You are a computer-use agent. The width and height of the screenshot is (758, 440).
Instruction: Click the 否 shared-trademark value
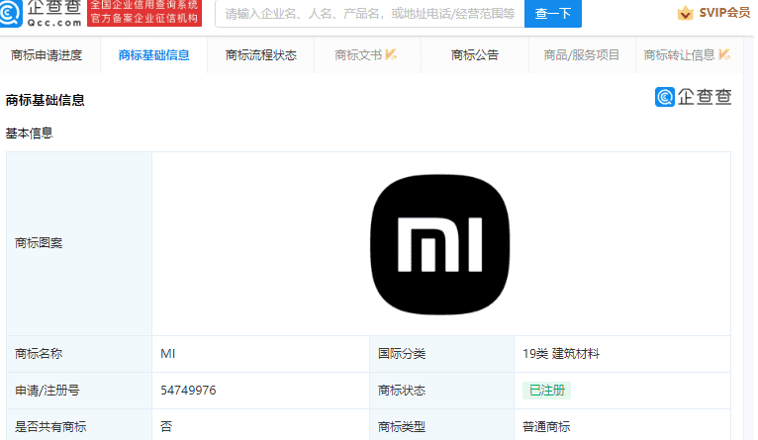point(166,427)
